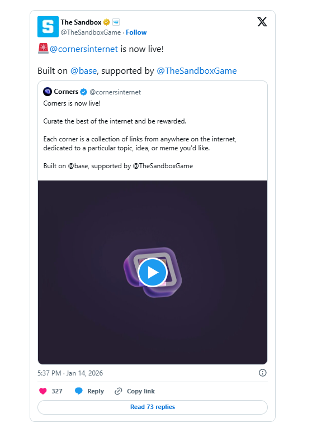Screen dimensions: 336x423
Task: Click the blue verified badge beside Corners
Action: click(83, 92)
